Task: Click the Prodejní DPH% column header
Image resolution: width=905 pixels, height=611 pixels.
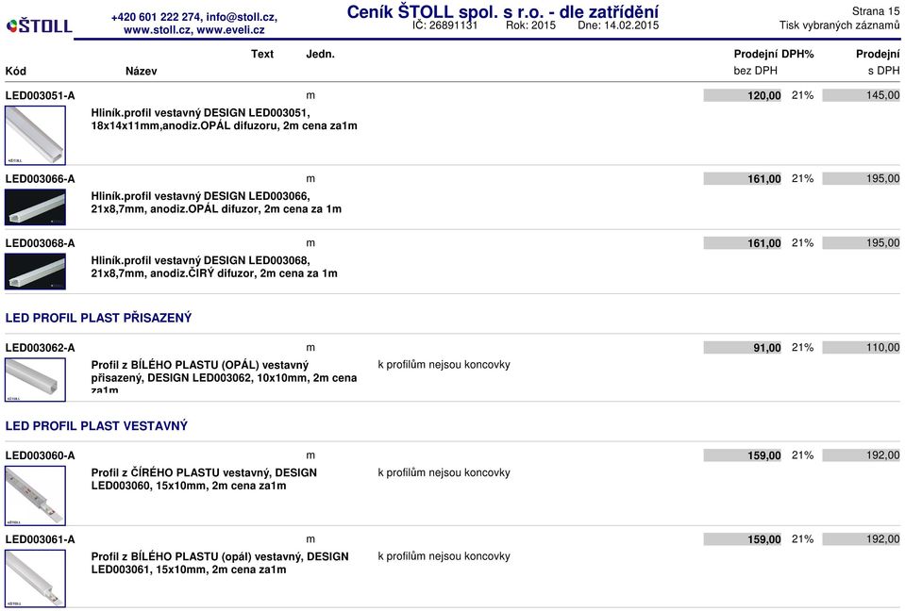Action: [x=774, y=54]
